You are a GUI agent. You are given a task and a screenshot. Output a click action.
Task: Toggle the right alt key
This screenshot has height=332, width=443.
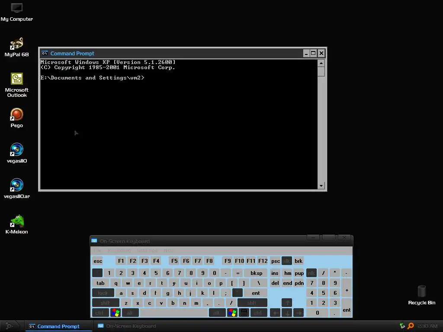[x=217, y=313]
